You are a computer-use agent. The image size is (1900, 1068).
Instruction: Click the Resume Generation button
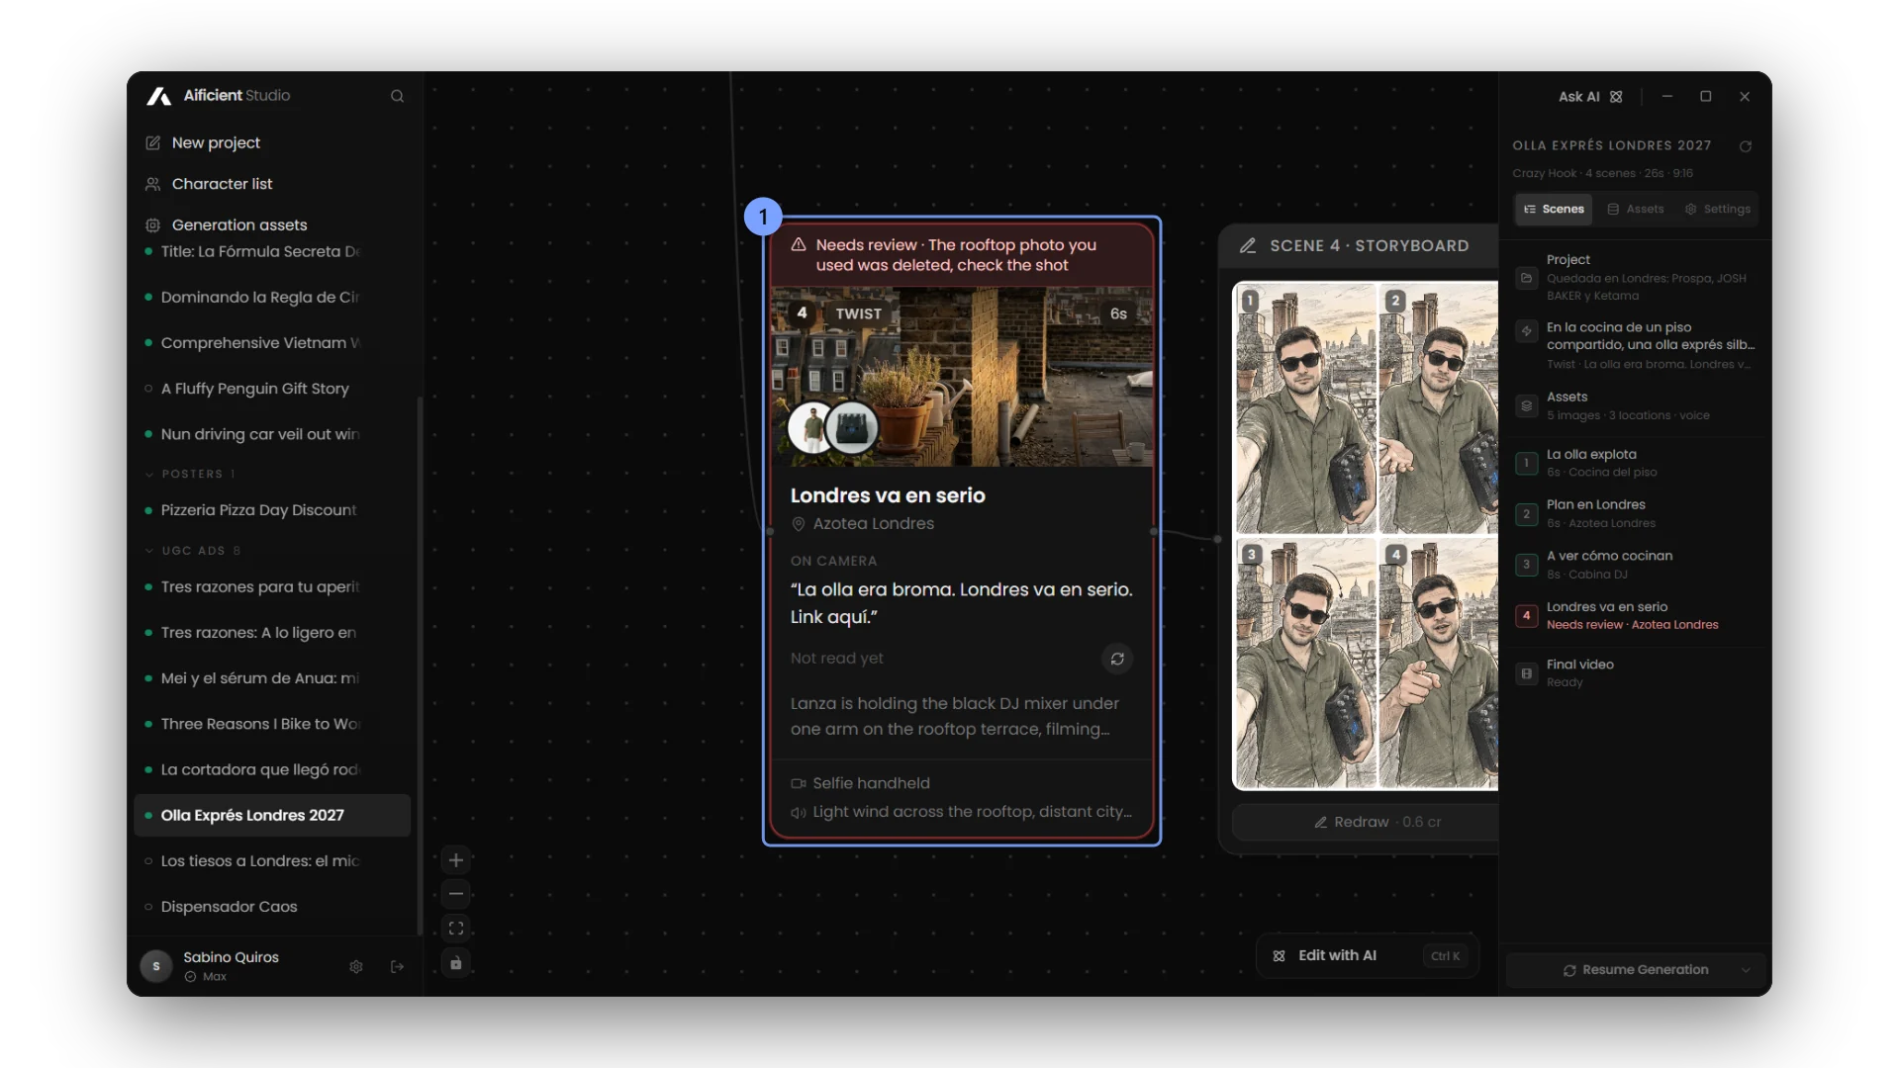click(x=1635, y=970)
